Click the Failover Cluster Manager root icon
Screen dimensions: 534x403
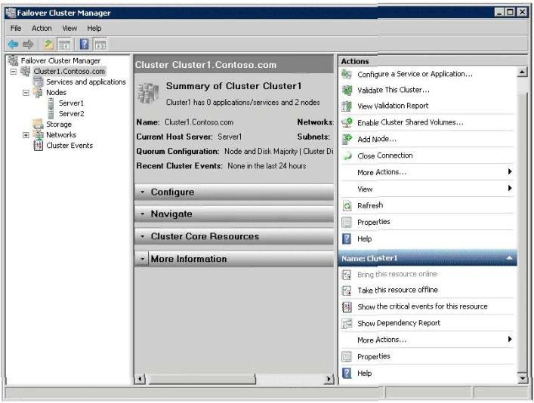[x=13, y=60]
